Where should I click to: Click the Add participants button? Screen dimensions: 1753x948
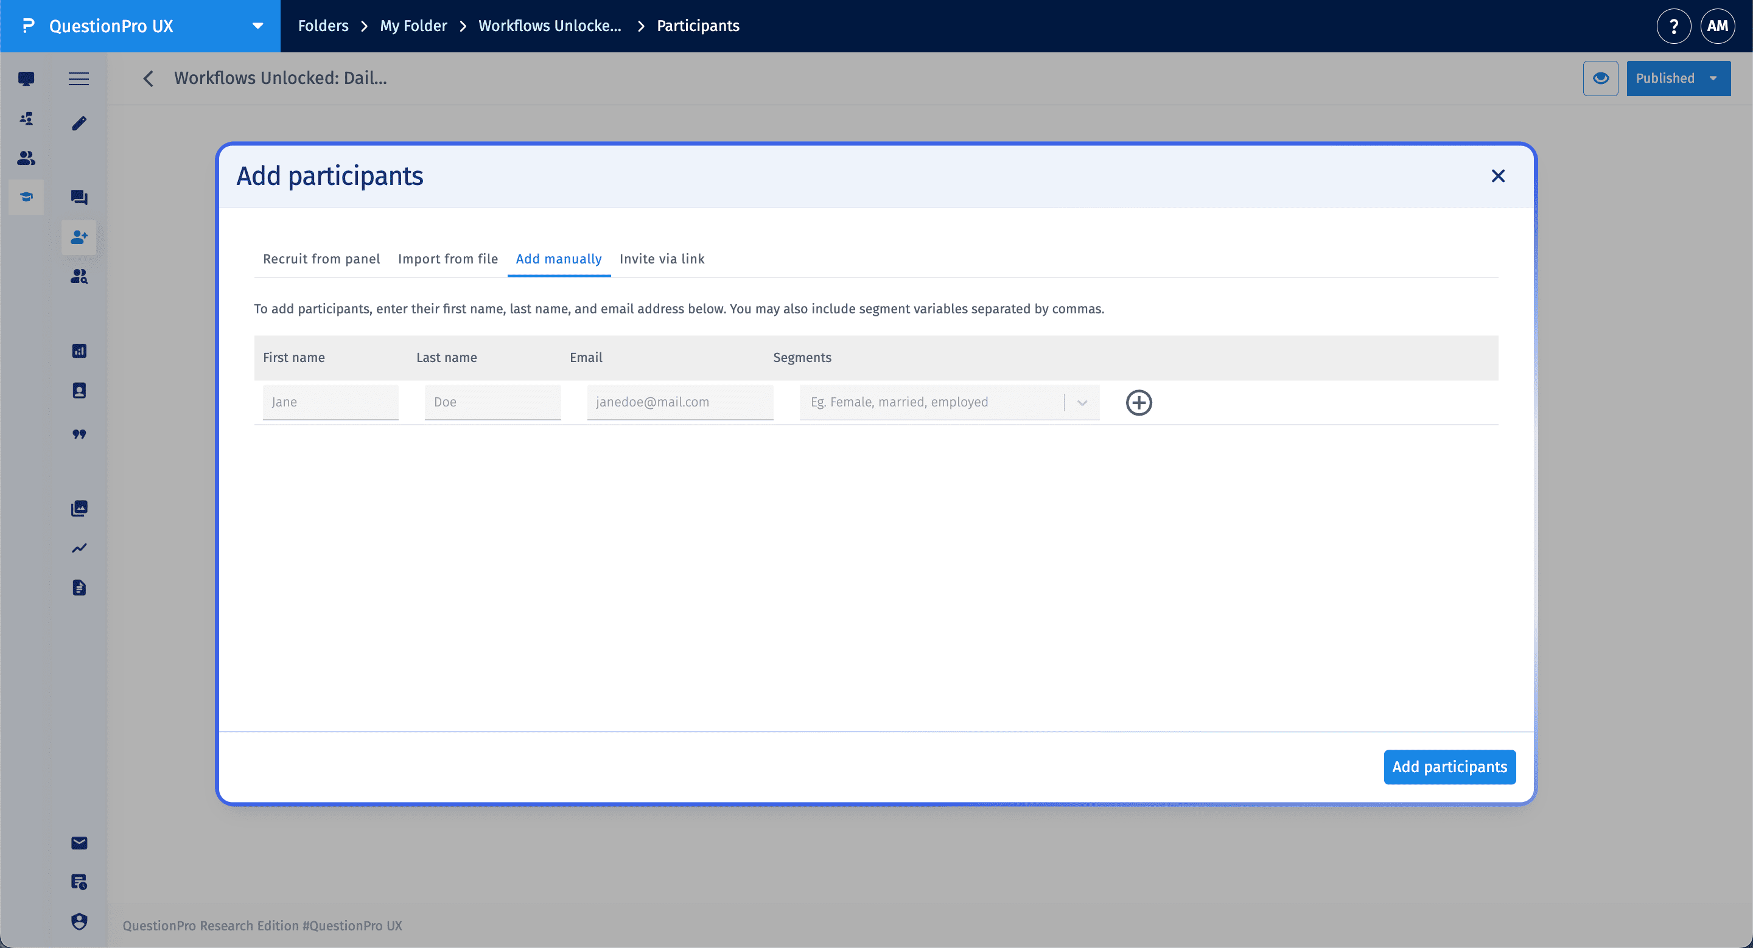[x=1449, y=767]
